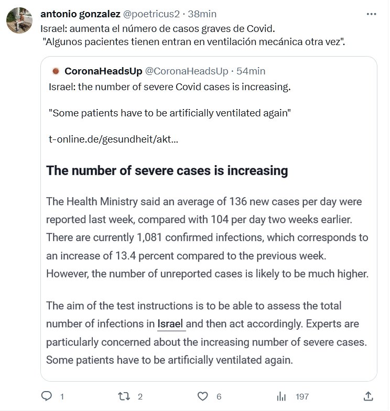The width and height of the screenshot is (390, 411).
Task: Click the share upload icon
Action: coord(369,396)
